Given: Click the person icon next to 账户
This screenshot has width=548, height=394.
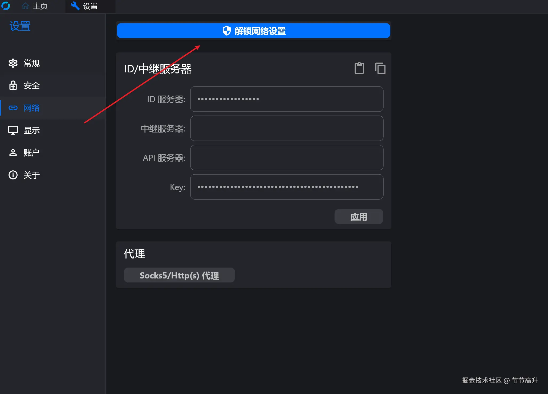Looking at the screenshot, I should tap(13, 153).
